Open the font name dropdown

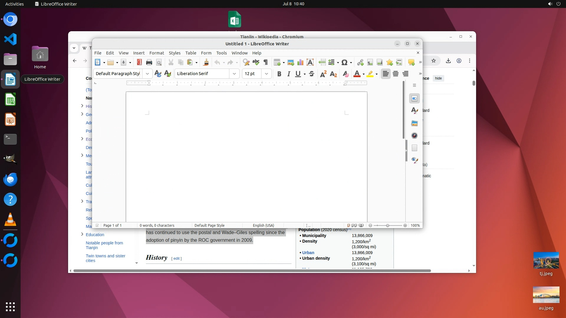pos(234,74)
